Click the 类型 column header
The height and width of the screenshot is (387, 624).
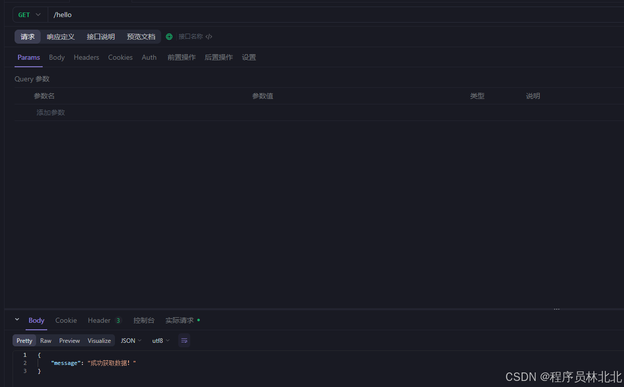tap(477, 96)
